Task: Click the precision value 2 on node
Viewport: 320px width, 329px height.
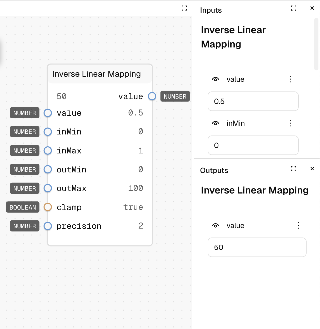Action: tap(141, 226)
